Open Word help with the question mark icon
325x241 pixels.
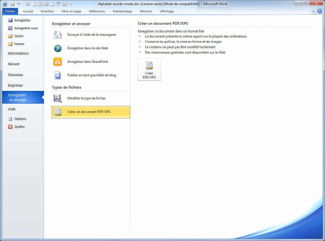point(320,11)
